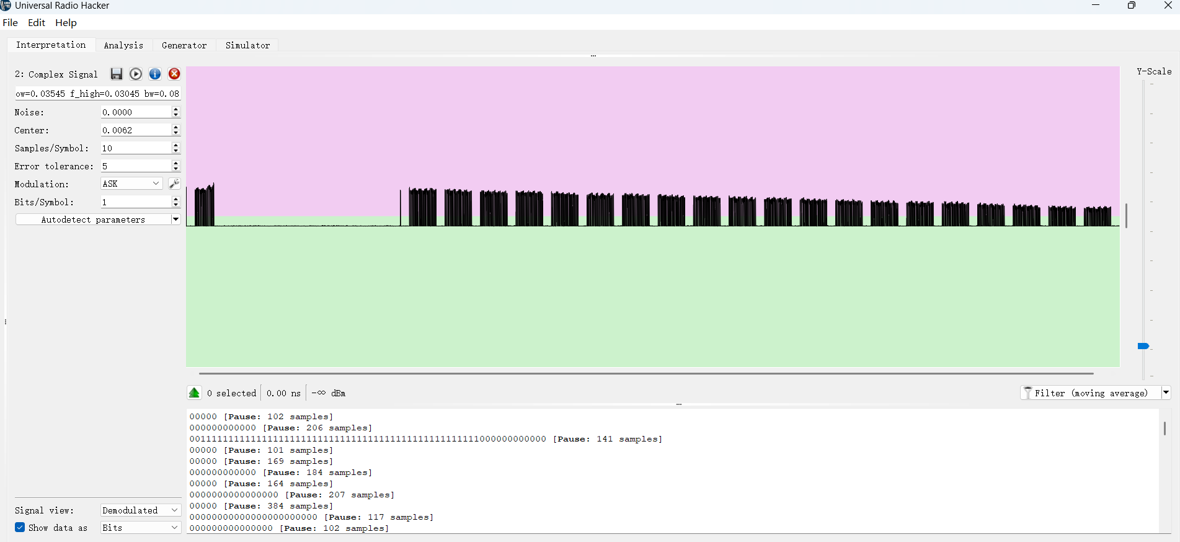Image resolution: width=1180 pixels, height=542 pixels.
Task: Click the bit row with 'Pause: 384 samples'
Action: click(261, 506)
